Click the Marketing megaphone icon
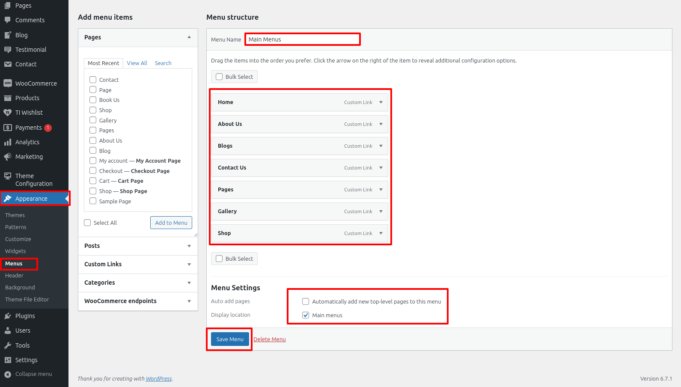This screenshot has height=387, width=681. click(8, 157)
